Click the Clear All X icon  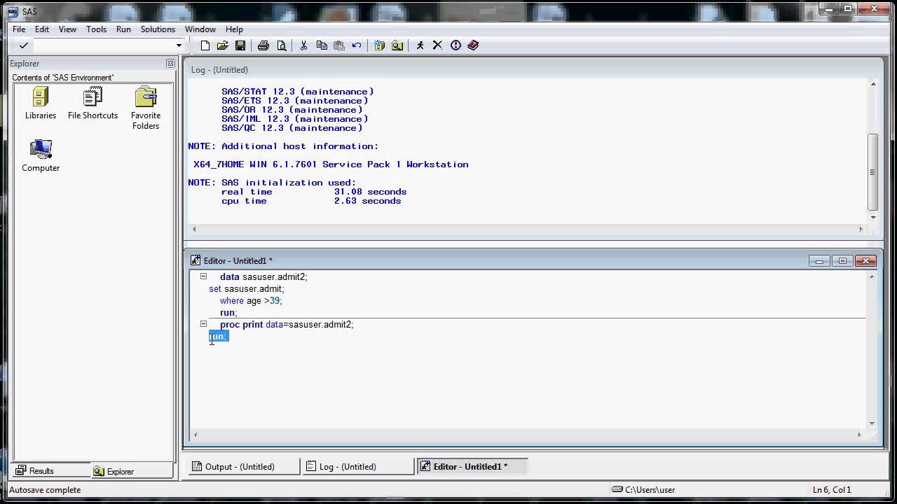coord(437,45)
